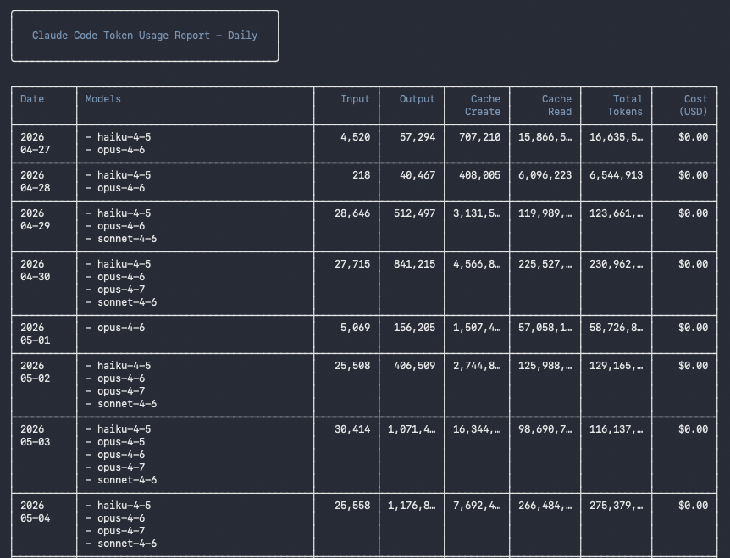730x558 pixels.
Task: Click total tokens value 6,544,913
Action: pos(616,175)
